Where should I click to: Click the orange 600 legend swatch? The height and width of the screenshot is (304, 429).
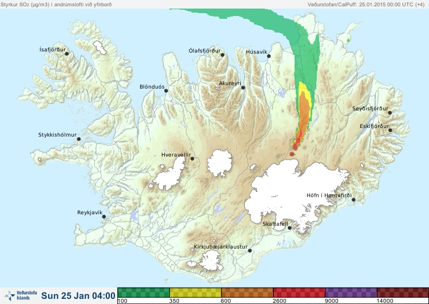tap(247, 293)
